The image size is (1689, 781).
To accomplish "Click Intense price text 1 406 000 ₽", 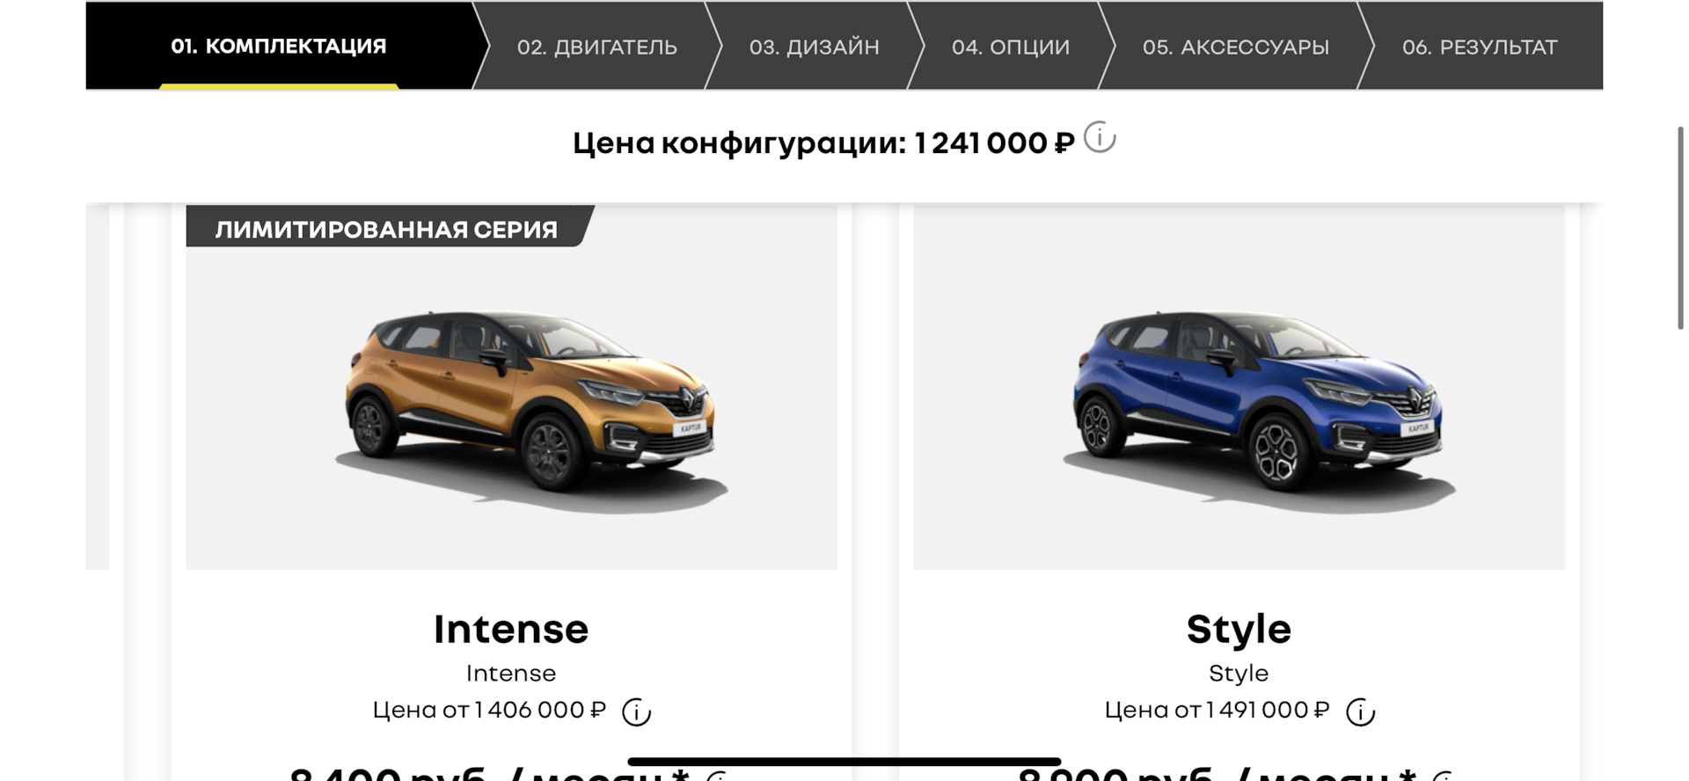I will 540,710.
